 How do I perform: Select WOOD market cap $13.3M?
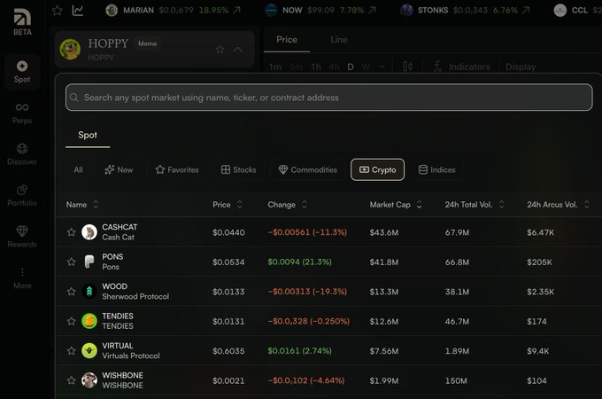pos(384,292)
